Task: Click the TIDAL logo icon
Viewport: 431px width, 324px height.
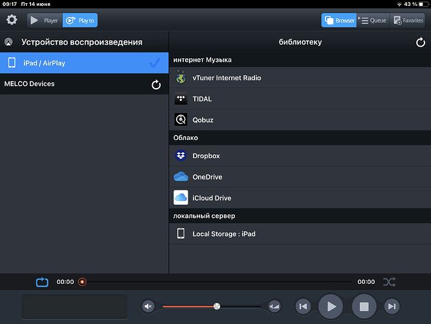Action: (181, 98)
